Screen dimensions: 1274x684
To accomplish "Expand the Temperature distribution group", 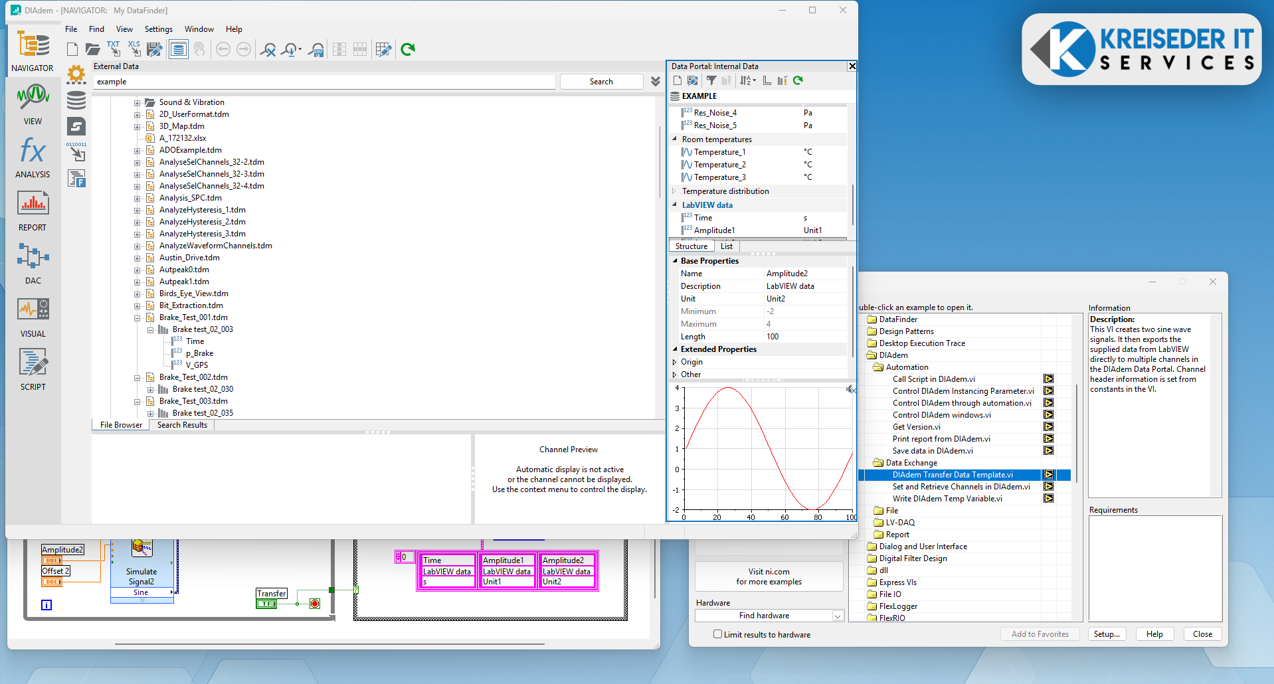I will coord(674,191).
